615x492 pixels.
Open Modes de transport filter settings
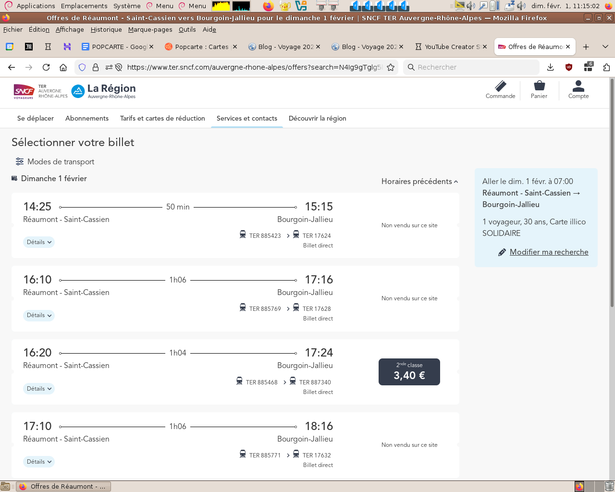point(55,161)
